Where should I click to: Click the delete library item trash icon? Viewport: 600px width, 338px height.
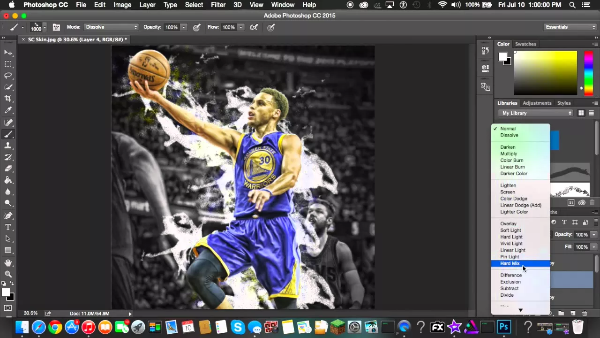coord(592,203)
